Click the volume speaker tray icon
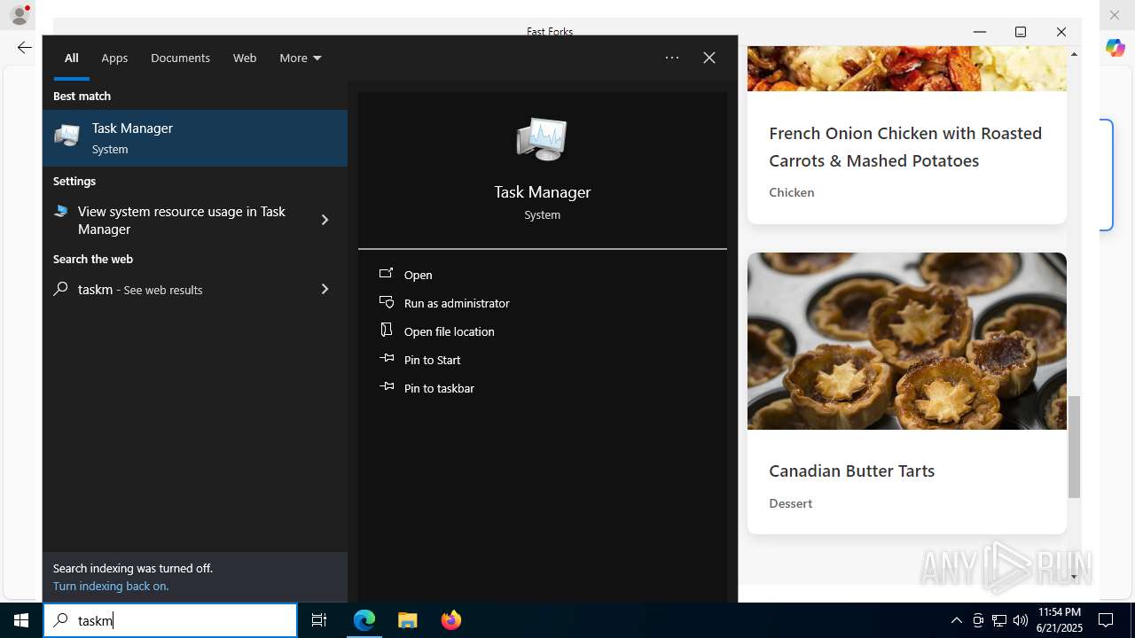This screenshot has height=638, width=1135. coord(1020,620)
